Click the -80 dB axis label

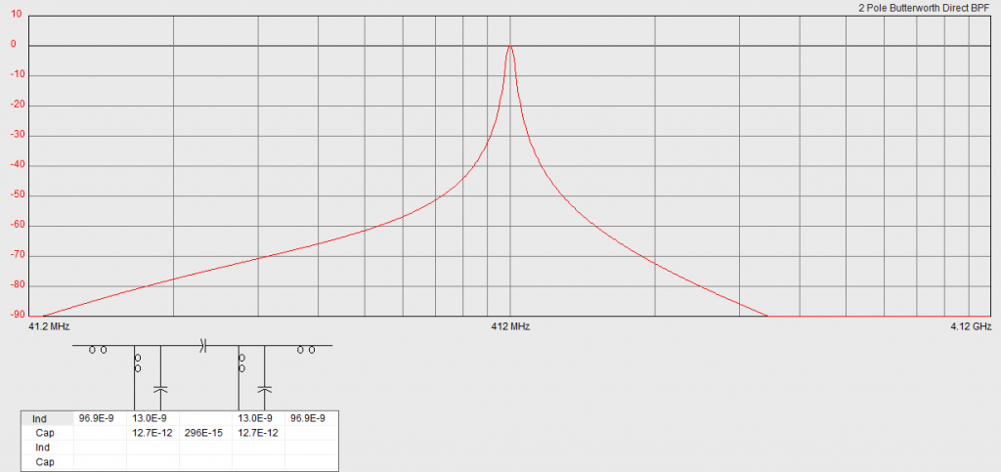point(16,285)
